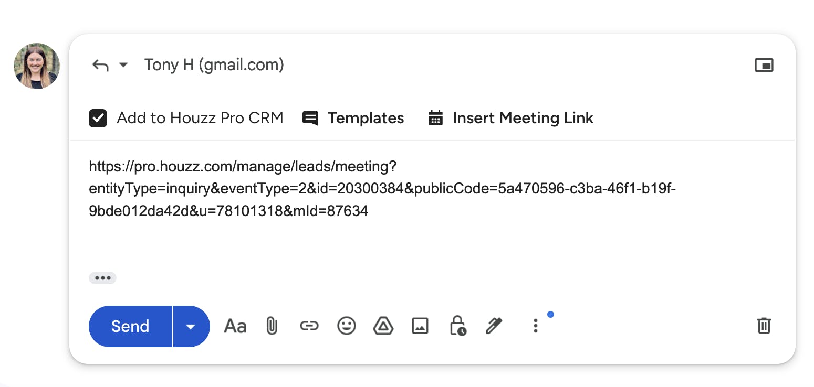Image resolution: width=814 pixels, height=387 pixels.
Task: Uncheck Add to Houzz Pro CRM
Action: click(x=98, y=119)
